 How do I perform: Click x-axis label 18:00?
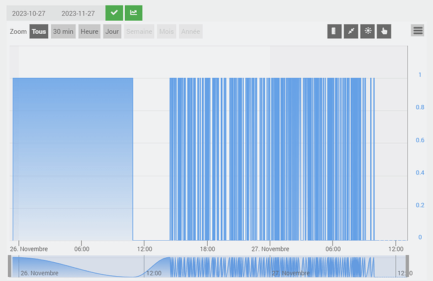[207, 249]
